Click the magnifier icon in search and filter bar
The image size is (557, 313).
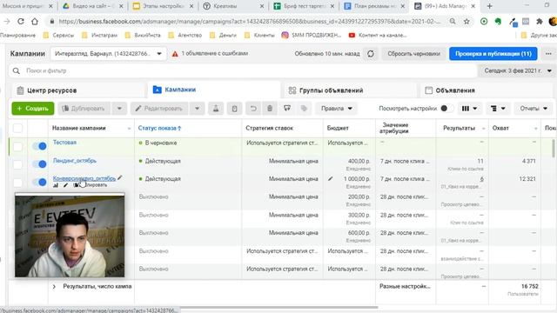pos(17,70)
